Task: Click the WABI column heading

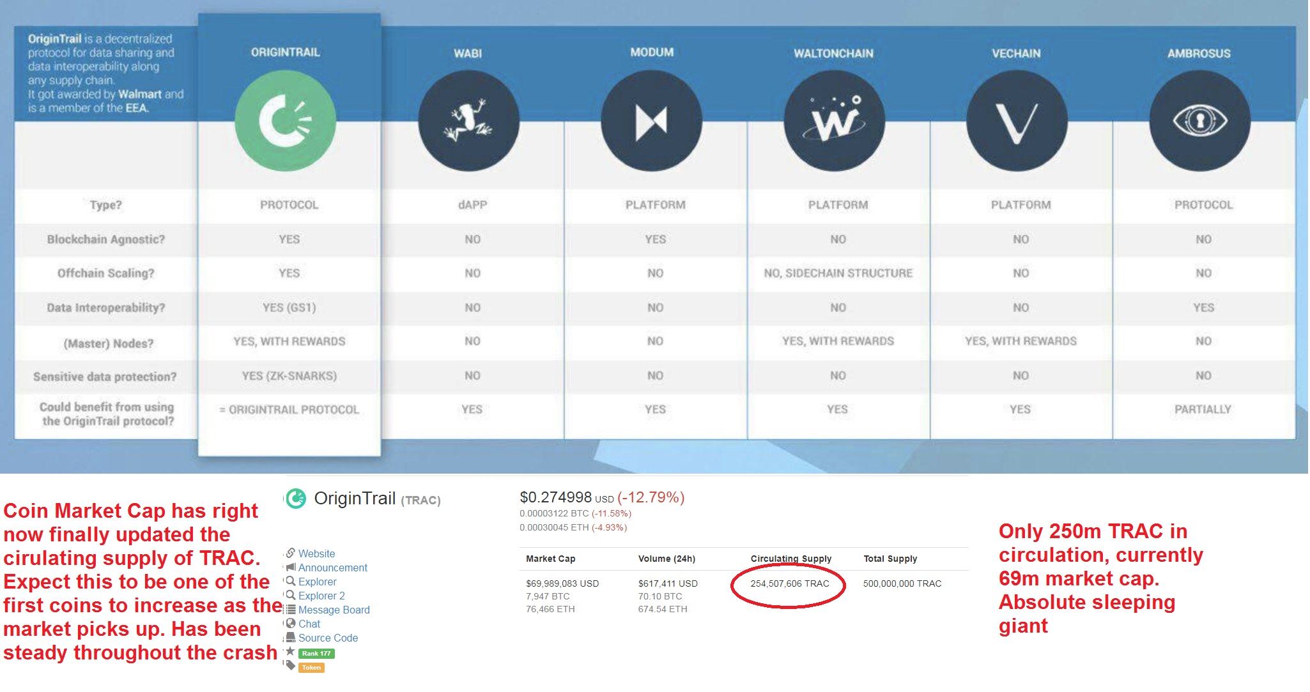Action: 468,54
